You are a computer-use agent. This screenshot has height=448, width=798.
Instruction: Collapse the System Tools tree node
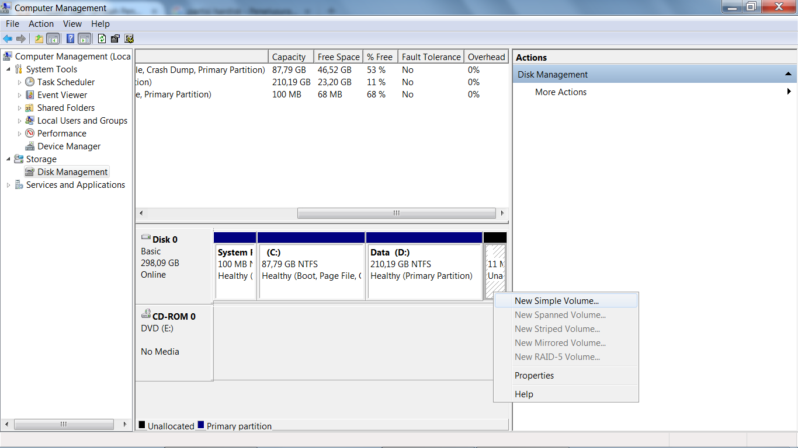(18, 69)
